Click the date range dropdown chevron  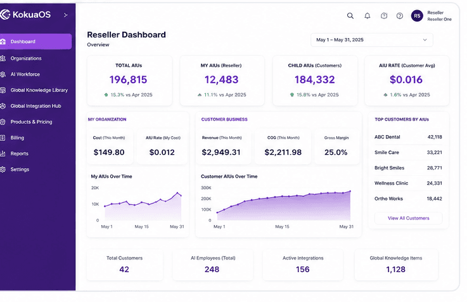coord(425,40)
